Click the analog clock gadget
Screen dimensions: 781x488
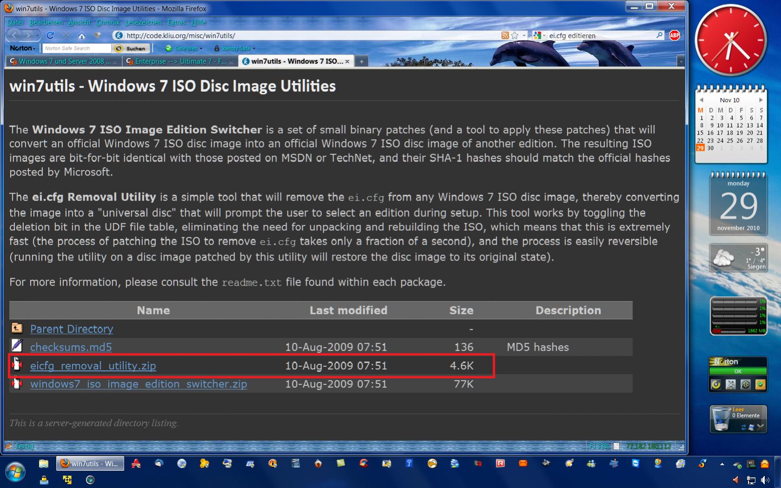pyautogui.click(x=731, y=40)
